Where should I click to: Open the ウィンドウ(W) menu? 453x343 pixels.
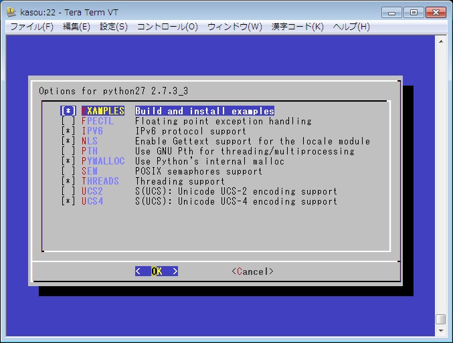pos(235,27)
